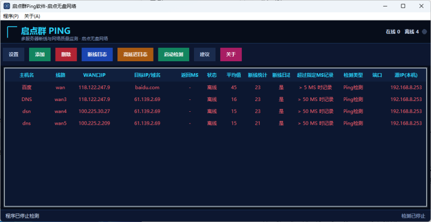The width and height of the screenshot is (431, 222).
Task: Click disconnect count 21 cell
Action: pyautogui.click(x=258, y=123)
